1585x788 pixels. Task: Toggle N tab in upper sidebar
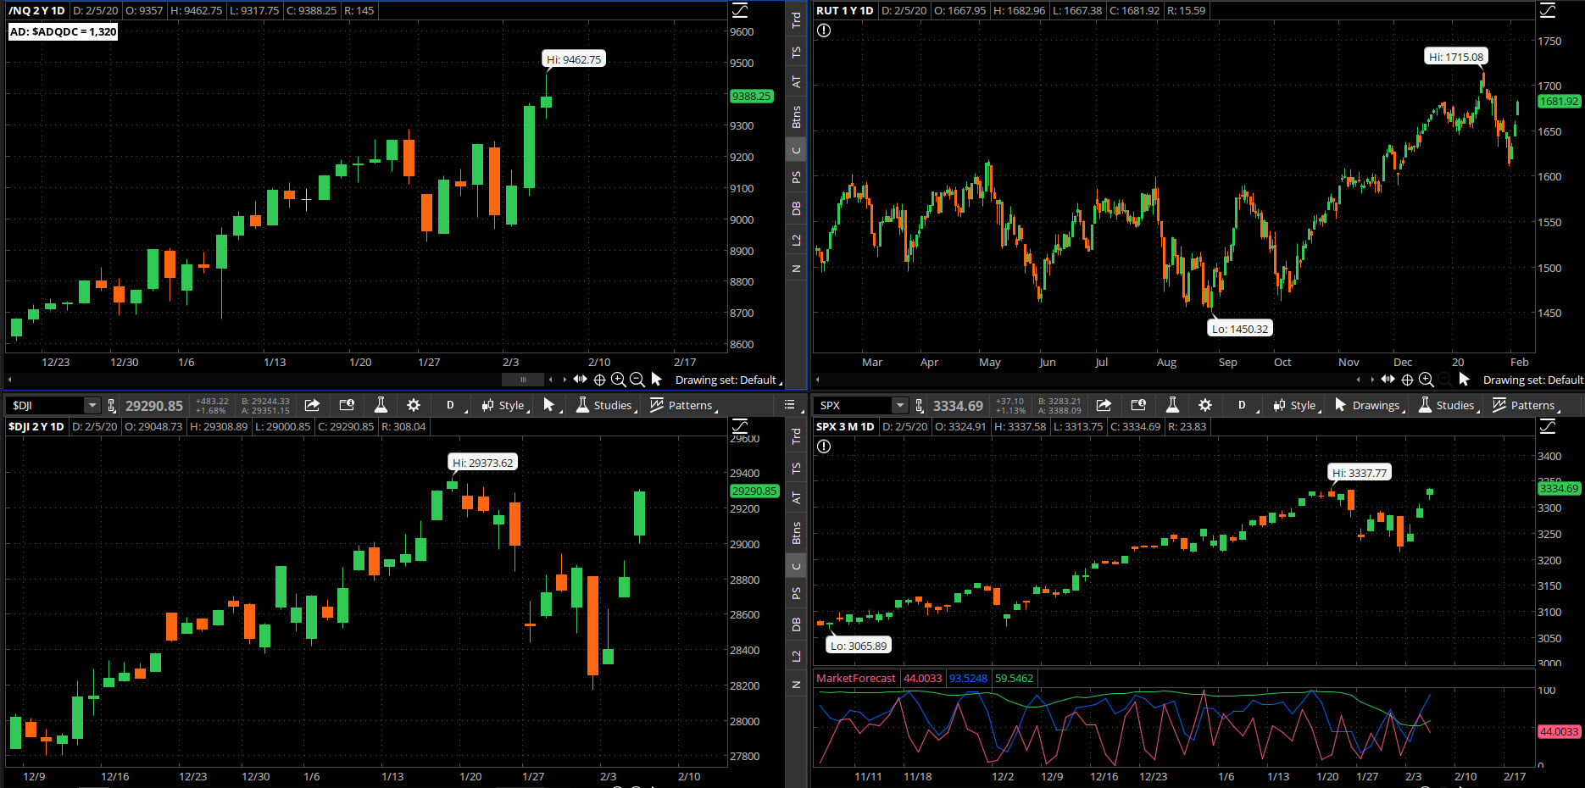click(796, 269)
